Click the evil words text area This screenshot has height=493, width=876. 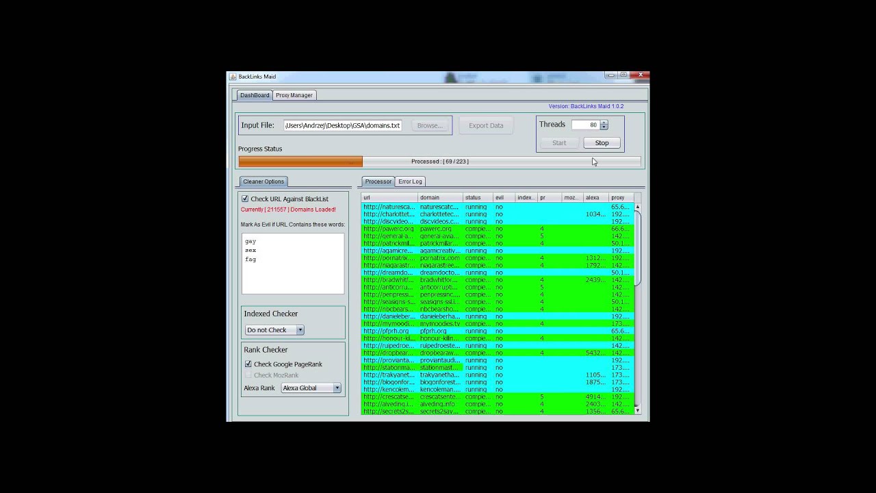pyautogui.click(x=293, y=264)
